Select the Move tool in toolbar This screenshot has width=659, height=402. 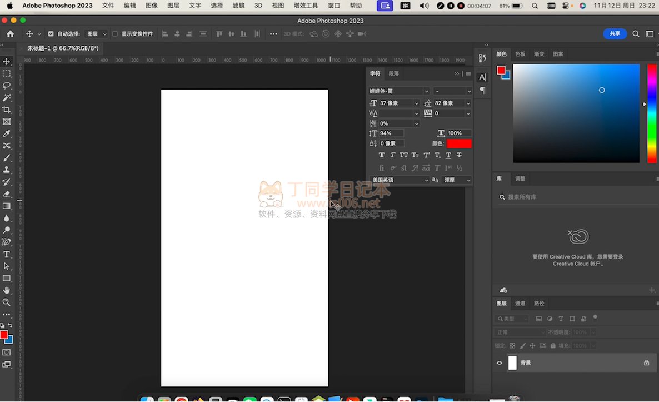[x=7, y=62]
